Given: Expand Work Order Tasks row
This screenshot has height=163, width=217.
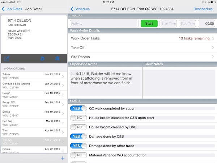Looking at the screenshot, I should point(142,38).
